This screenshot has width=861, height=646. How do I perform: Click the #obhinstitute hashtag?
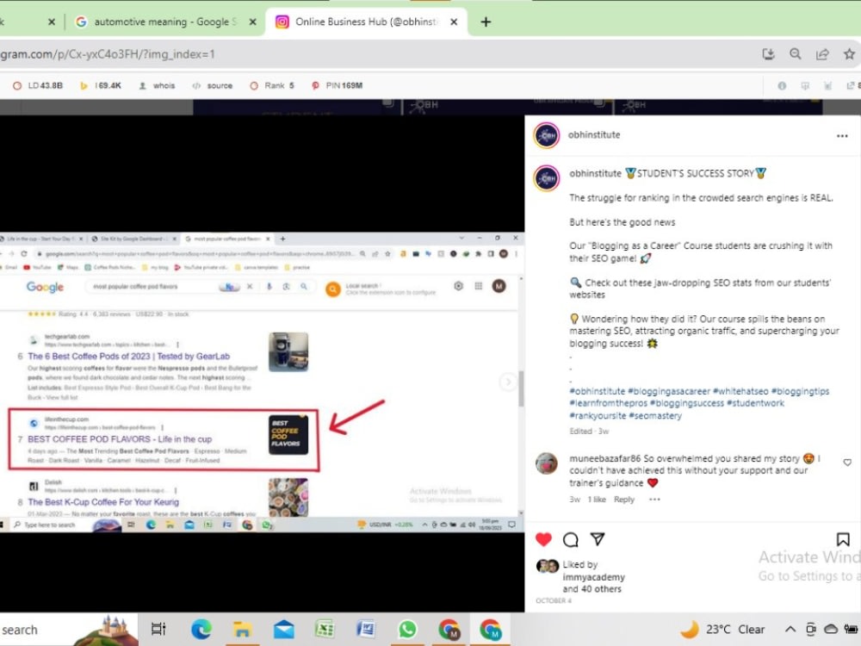coord(597,391)
